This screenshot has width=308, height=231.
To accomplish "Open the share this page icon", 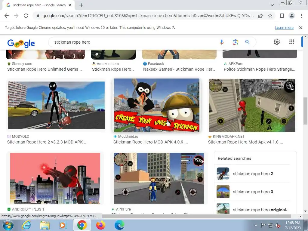I will [260, 16].
